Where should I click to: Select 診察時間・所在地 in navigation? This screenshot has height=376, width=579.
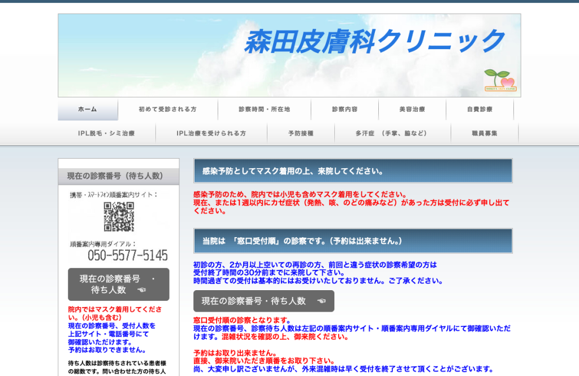[265, 110]
